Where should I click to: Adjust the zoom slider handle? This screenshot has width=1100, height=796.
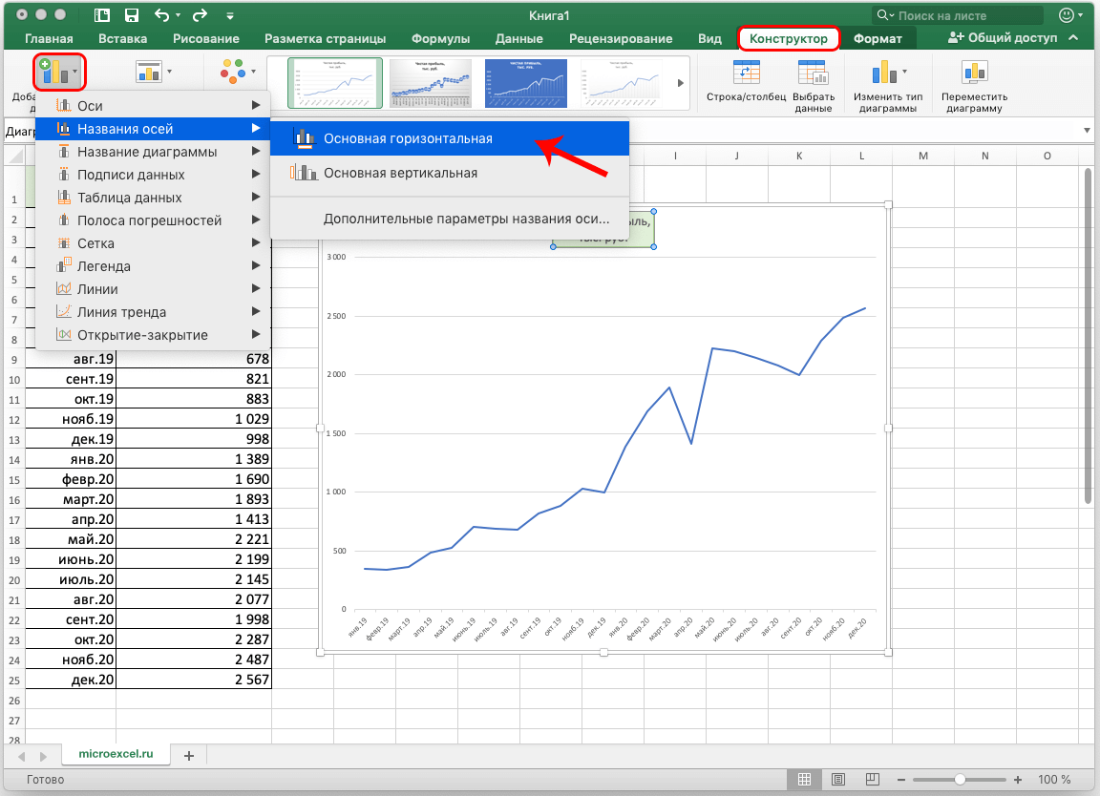tap(960, 780)
